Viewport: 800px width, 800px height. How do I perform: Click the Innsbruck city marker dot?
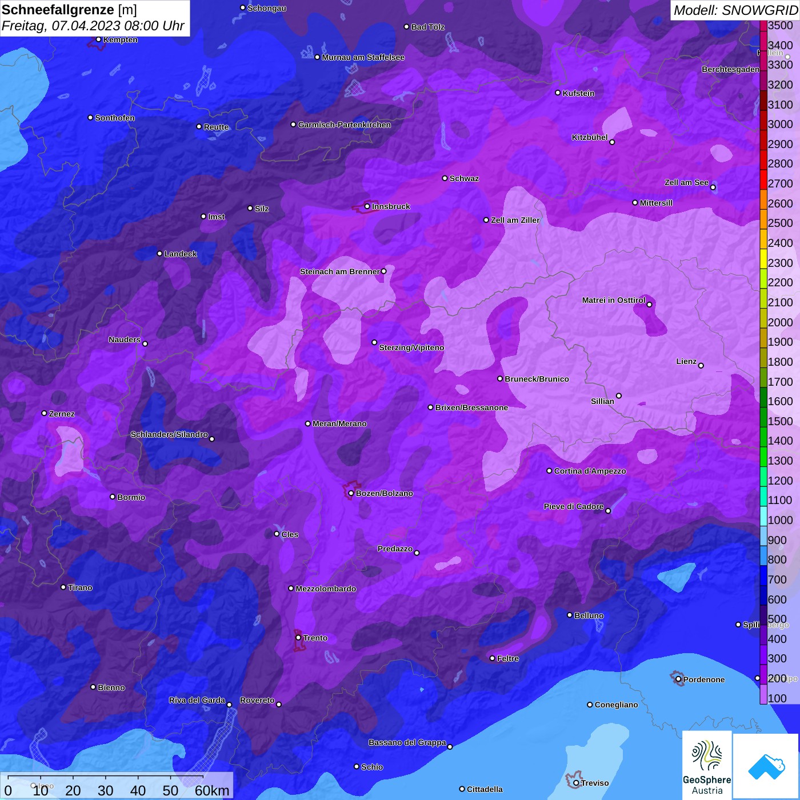tap(367, 206)
